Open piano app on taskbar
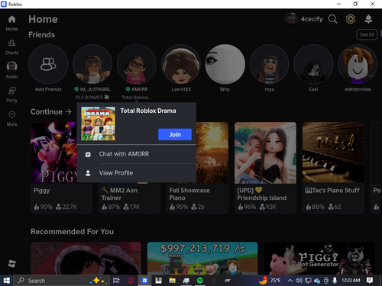 tap(158, 281)
